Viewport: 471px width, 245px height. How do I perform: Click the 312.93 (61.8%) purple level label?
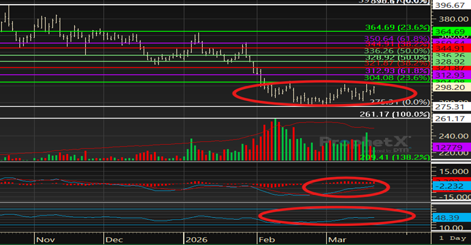coord(397,71)
